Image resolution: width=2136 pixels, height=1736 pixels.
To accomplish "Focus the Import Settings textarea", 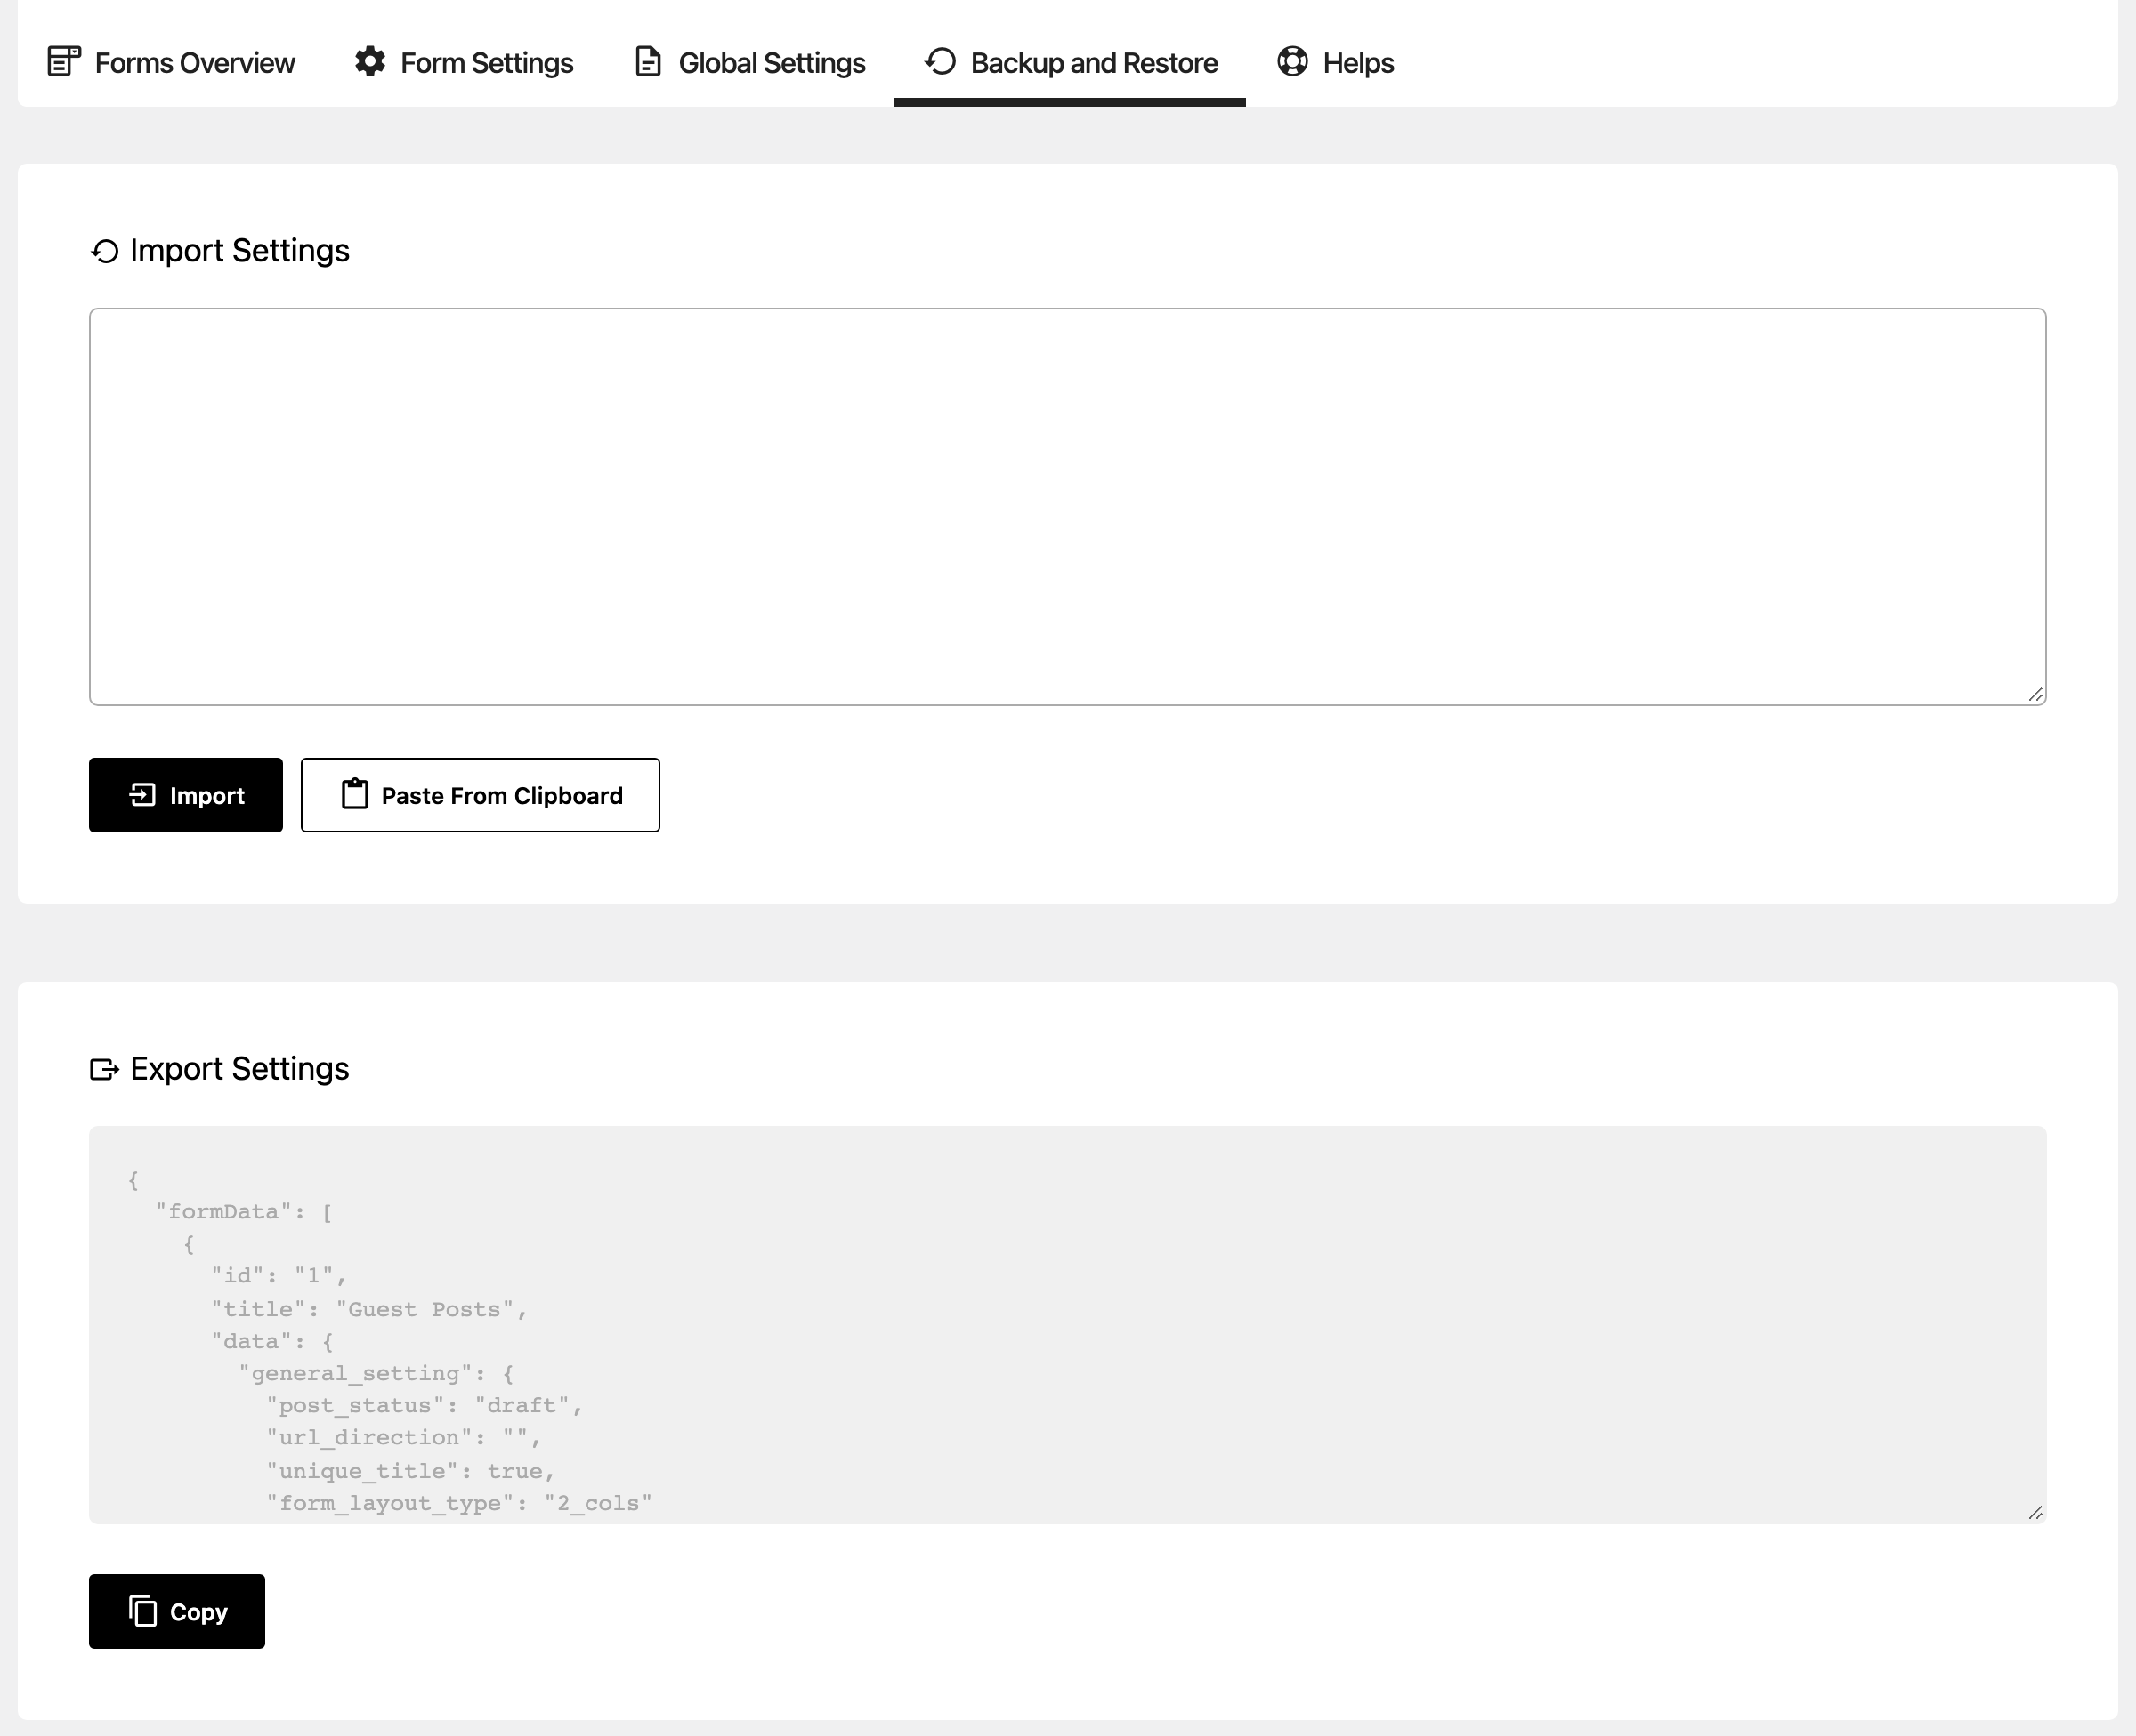I will 1067,507.
